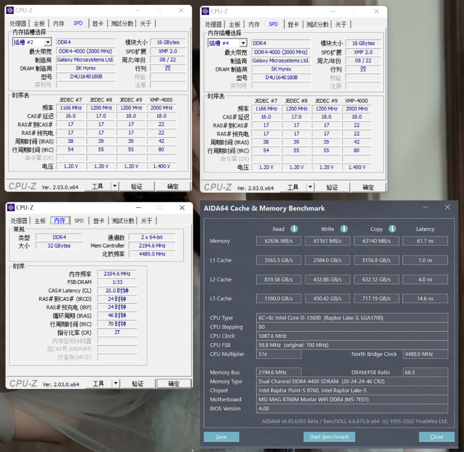Click DRAM 制造商 SK Hynix in slot #4
This screenshot has height=452, width=464.
(x=281, y=69)
